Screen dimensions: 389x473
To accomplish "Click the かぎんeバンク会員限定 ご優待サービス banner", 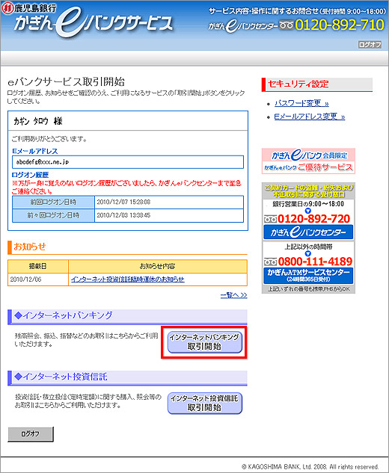I will click(x=308, y=161).
